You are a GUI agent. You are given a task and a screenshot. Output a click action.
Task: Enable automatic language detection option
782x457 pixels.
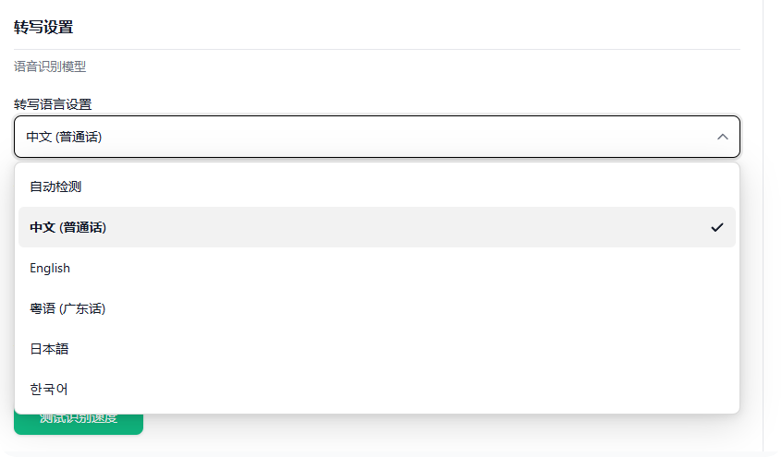[55, 186]
